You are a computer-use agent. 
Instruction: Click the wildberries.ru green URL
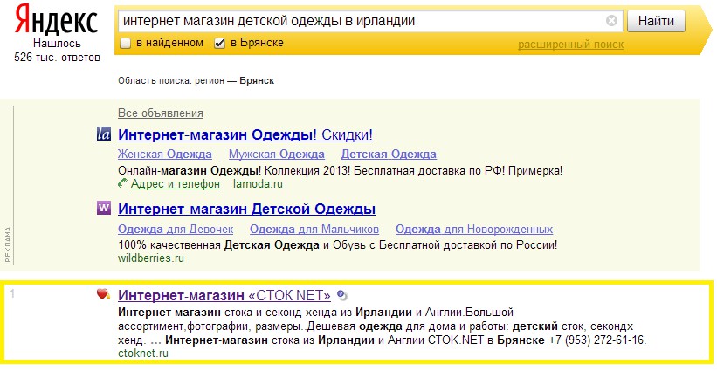pos(151,258)
